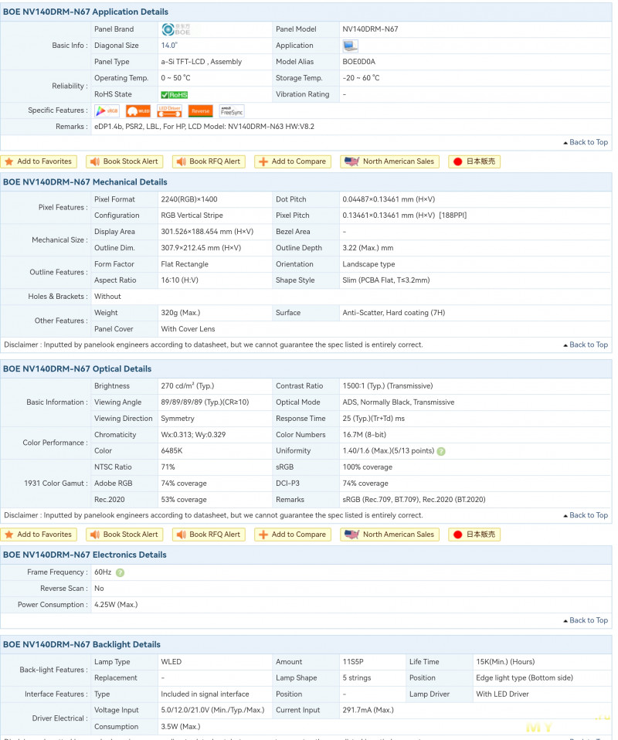Click the sRGB feature icon

107,111
